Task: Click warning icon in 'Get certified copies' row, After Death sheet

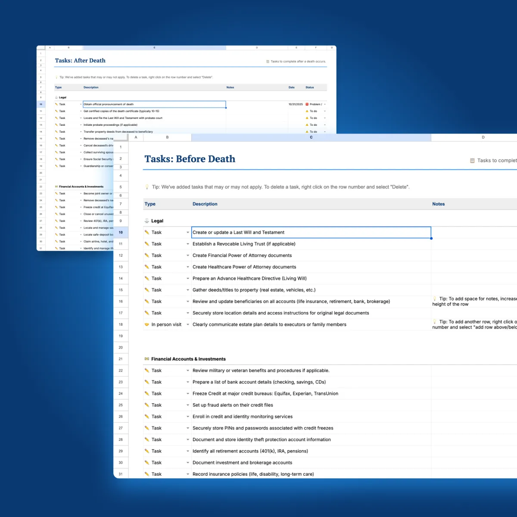Action: (x=307, y=111)
